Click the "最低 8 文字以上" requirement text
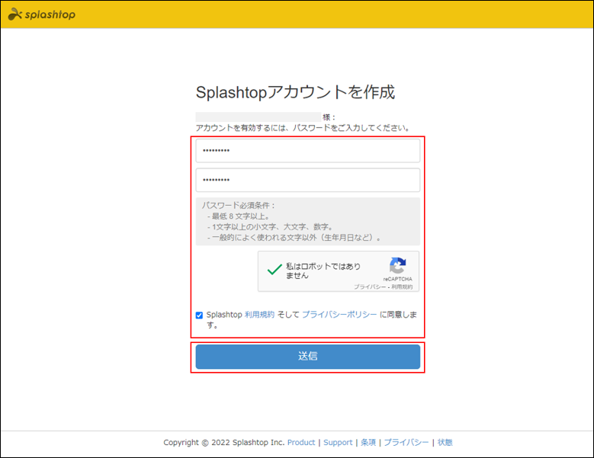Image resolution: width=594 pixels, height=458 pixels. (241, 216)
